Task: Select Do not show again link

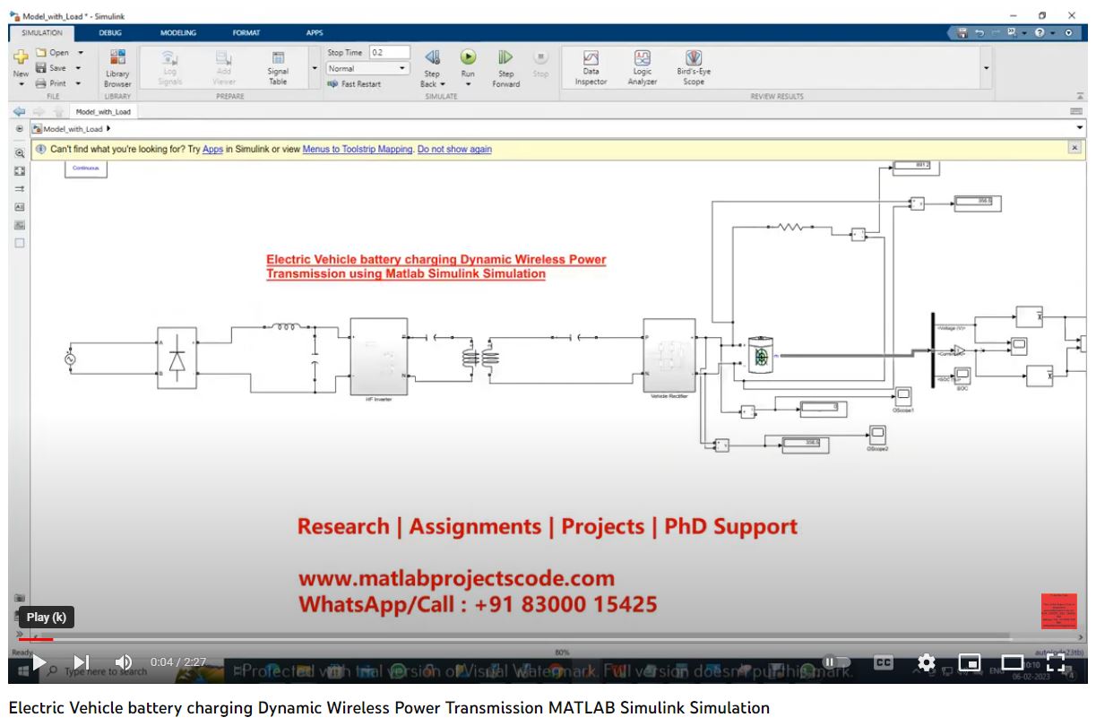Action: [x=453, y=149]
